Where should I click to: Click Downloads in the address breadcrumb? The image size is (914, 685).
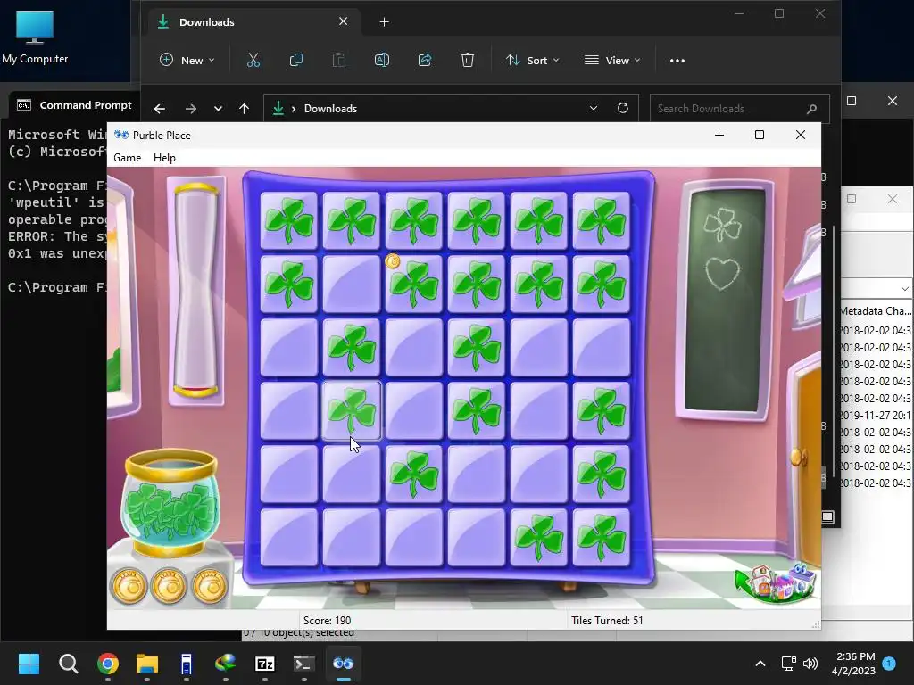click(330, 108)
